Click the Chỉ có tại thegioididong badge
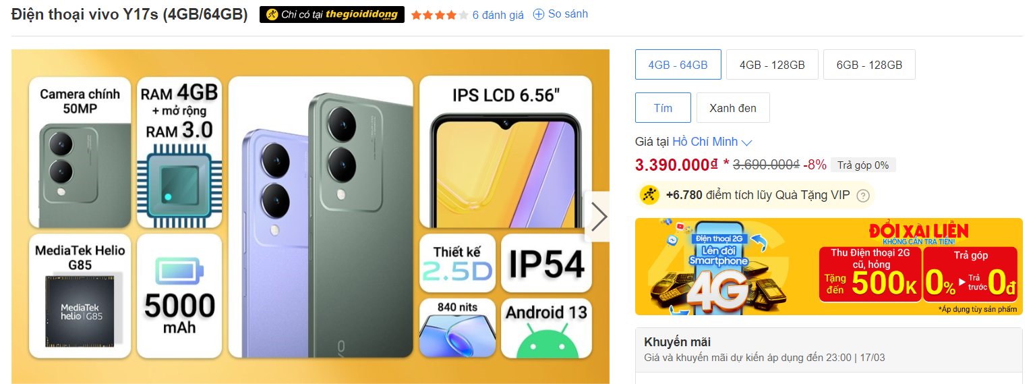The image size is (1035, 384). 332,15
